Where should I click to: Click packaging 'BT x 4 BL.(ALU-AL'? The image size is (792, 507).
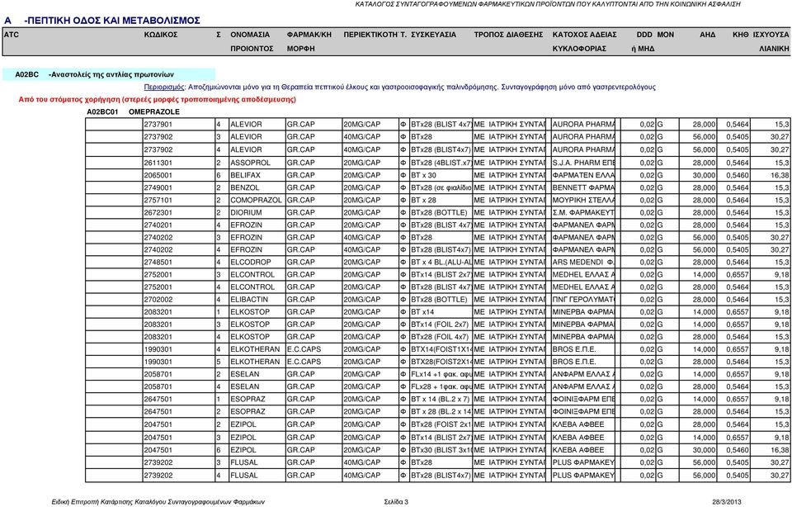441,263
